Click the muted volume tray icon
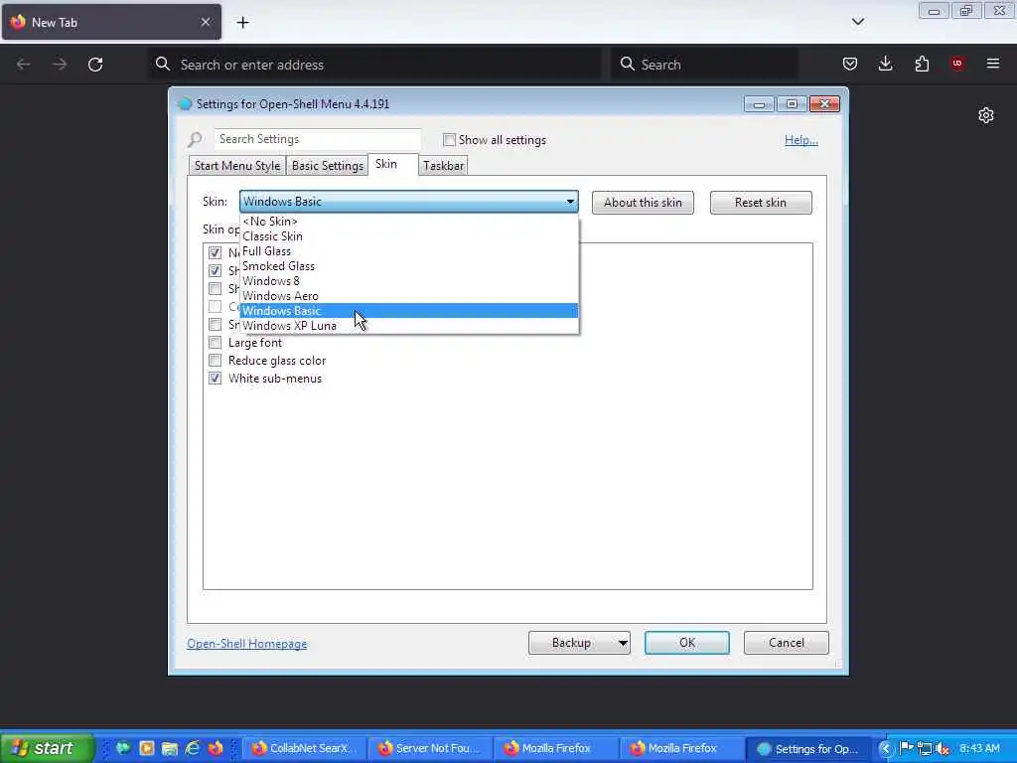The image size is (1017, 763). pos(943,749)
